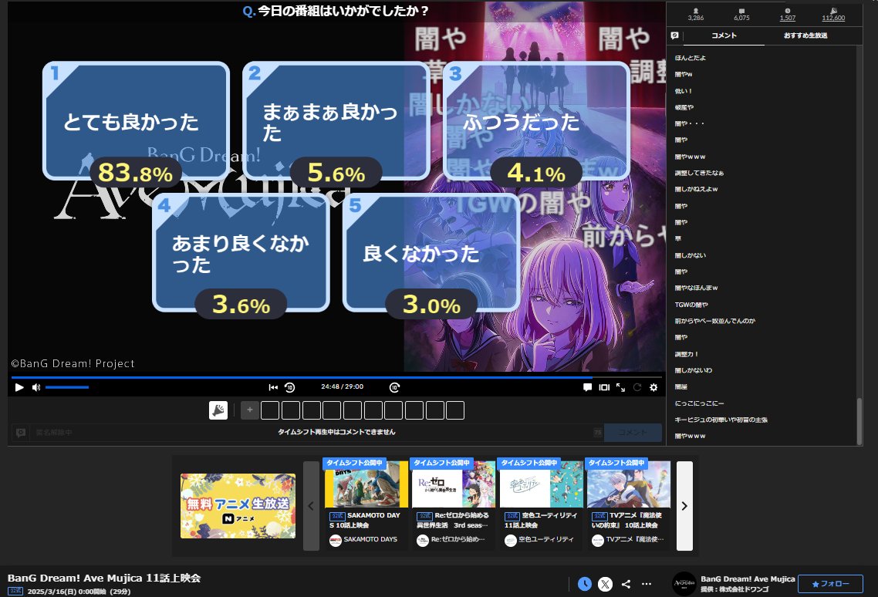Select poll option 1 とても良かった
The width and height of the screenshot is (878, 597).
tap(136, 120)
